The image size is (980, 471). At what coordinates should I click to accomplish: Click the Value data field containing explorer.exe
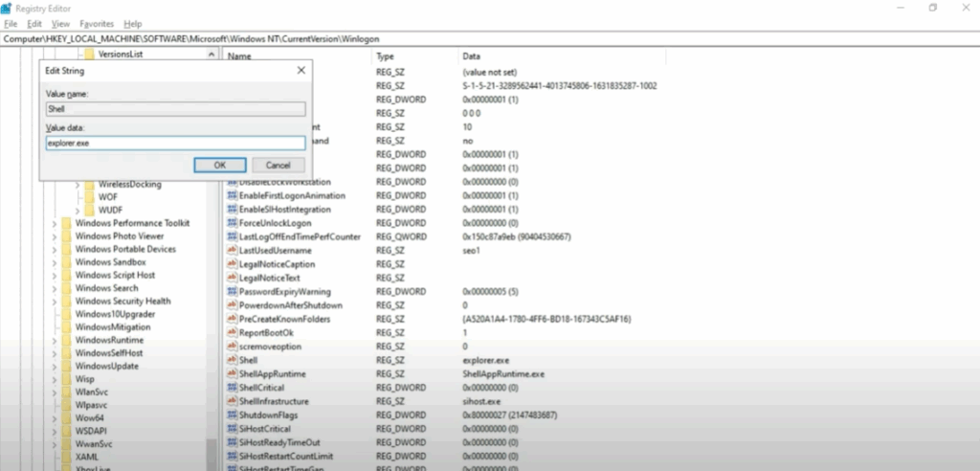pos(176,143)
